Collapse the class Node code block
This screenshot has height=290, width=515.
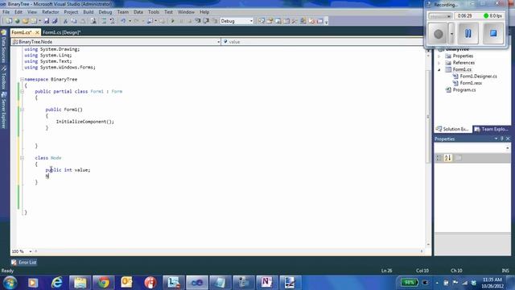[22, 158]
